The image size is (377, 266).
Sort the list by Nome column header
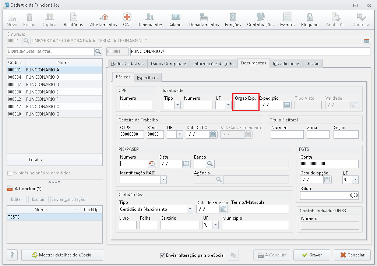[x=63, y=63]
